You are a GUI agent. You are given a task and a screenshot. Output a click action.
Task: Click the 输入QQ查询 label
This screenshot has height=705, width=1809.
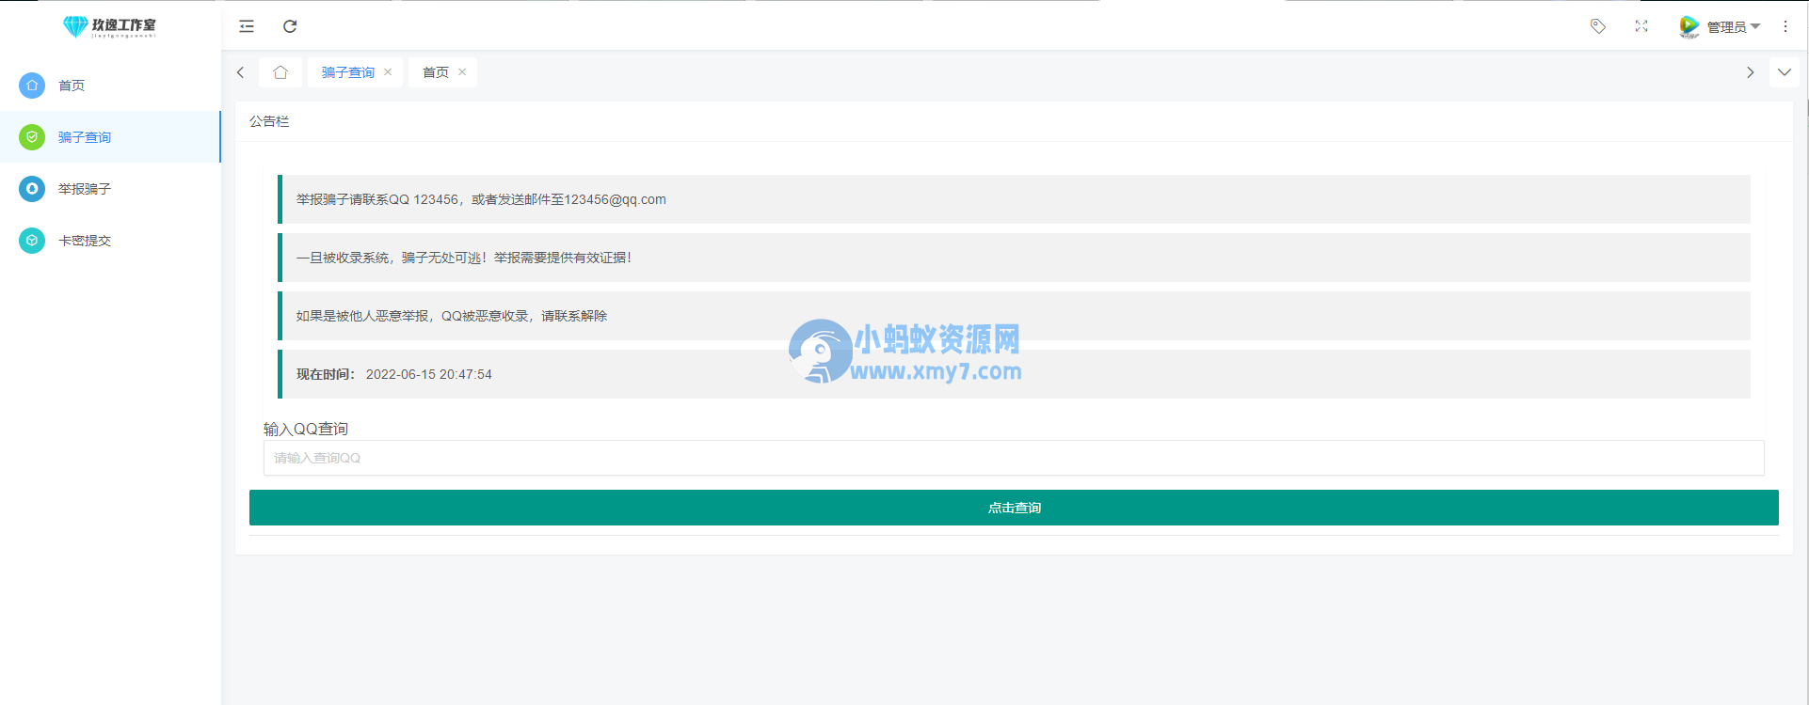pos(306,429)
